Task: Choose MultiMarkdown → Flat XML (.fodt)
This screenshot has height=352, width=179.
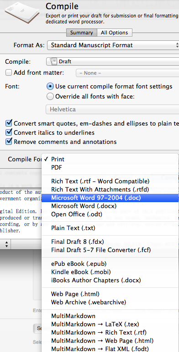Action: pyautogui.click(x=110, y=349)
